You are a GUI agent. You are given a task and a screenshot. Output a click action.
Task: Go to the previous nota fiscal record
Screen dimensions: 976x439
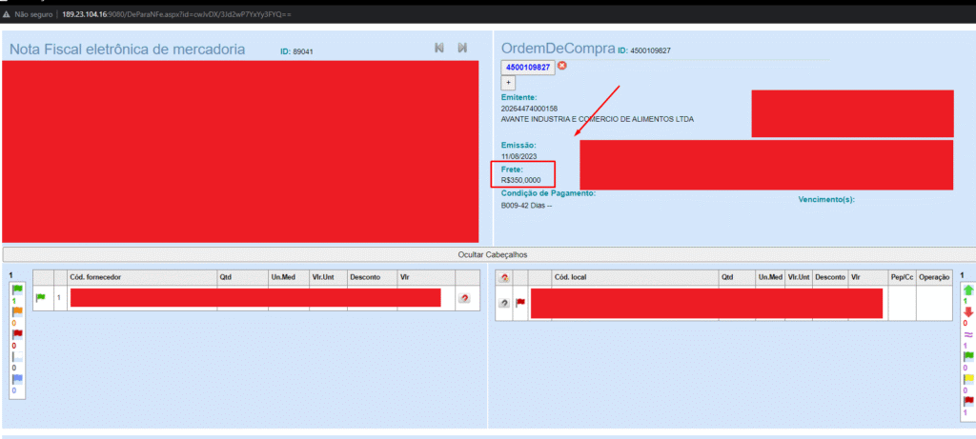tap(439, 48)
